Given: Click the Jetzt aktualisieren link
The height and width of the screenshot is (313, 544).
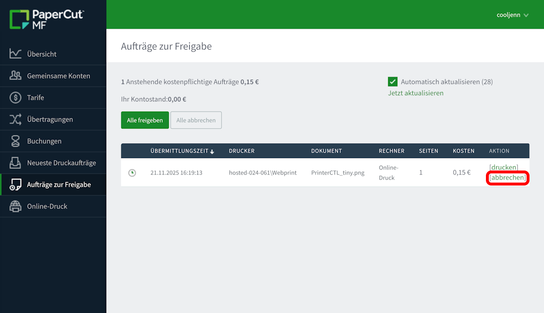Looking at the screenshot, I should pos(415,93).
